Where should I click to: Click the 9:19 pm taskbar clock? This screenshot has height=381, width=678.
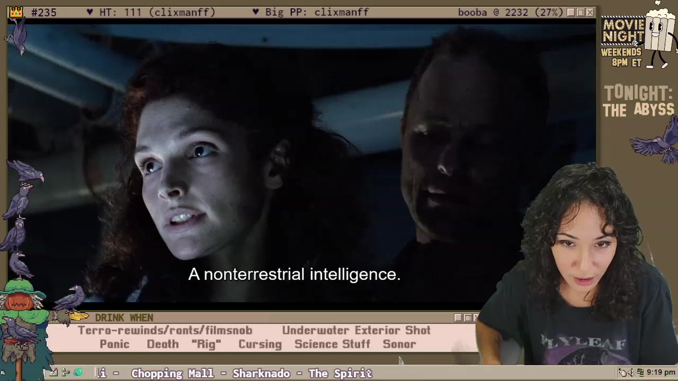tap(661, 372)
